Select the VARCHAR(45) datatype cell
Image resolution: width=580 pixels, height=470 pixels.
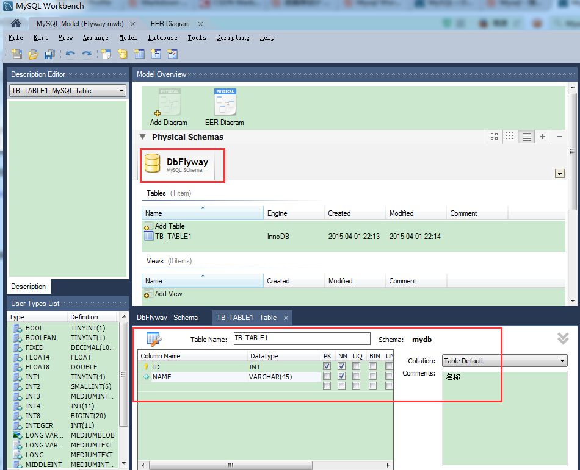point(284,377)
